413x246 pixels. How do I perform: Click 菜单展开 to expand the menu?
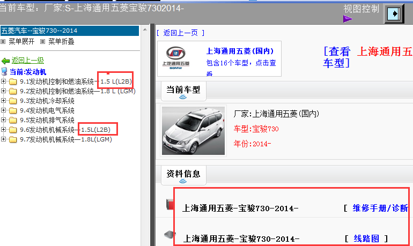[x=21, y=42]
